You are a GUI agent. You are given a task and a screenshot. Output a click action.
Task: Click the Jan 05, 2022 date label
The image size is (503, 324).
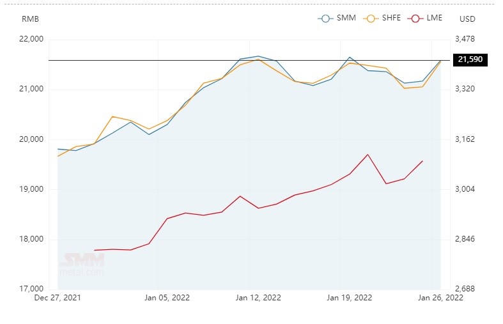click(167, 298)
